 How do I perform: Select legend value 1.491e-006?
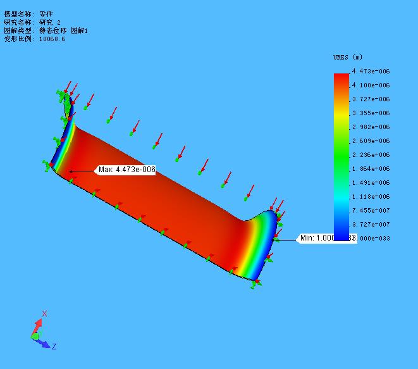point(371,182)
